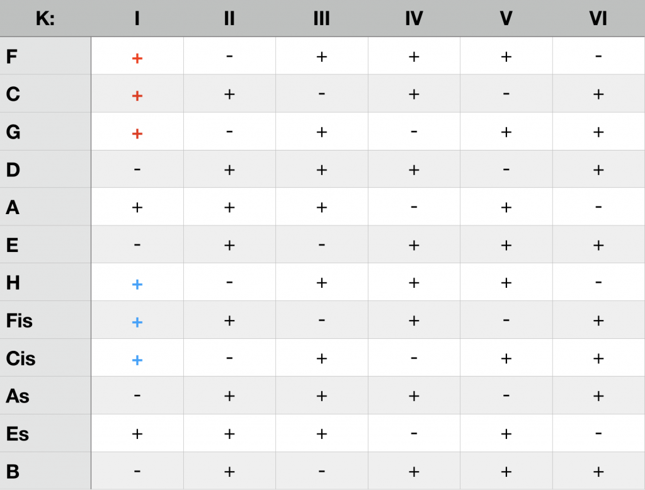Click the cell at row B, column VI
The image size is (645, 490).
(x=598, y=472)
